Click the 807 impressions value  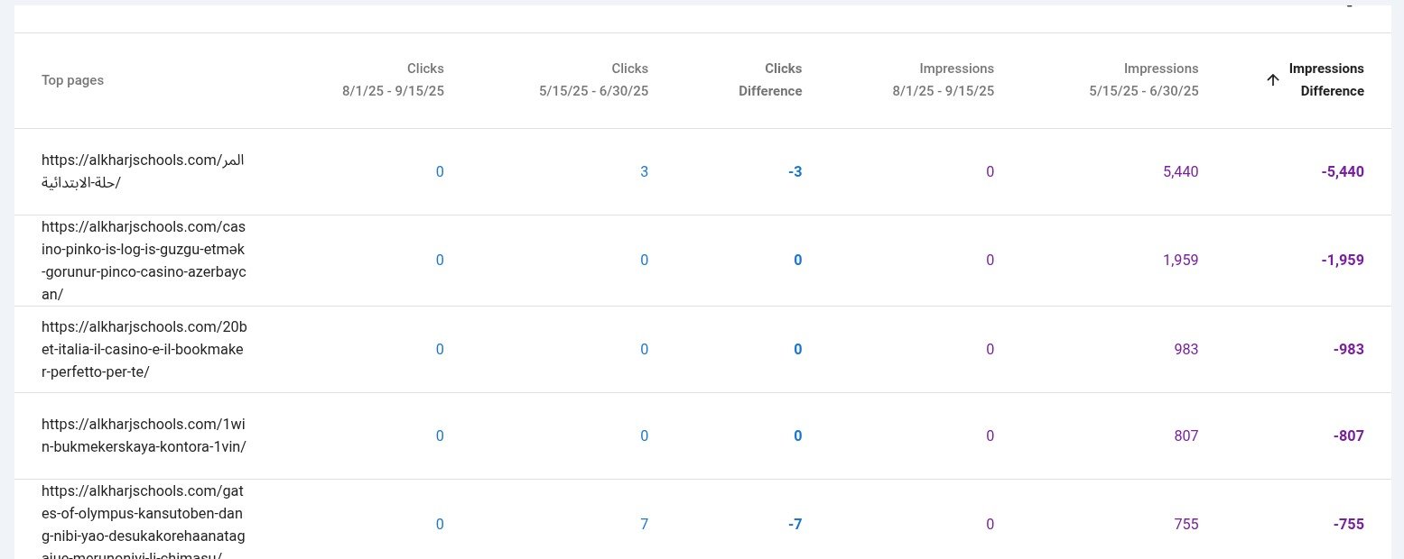1185,435
